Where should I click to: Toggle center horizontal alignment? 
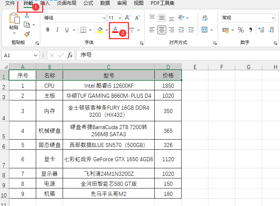point(162,30)
